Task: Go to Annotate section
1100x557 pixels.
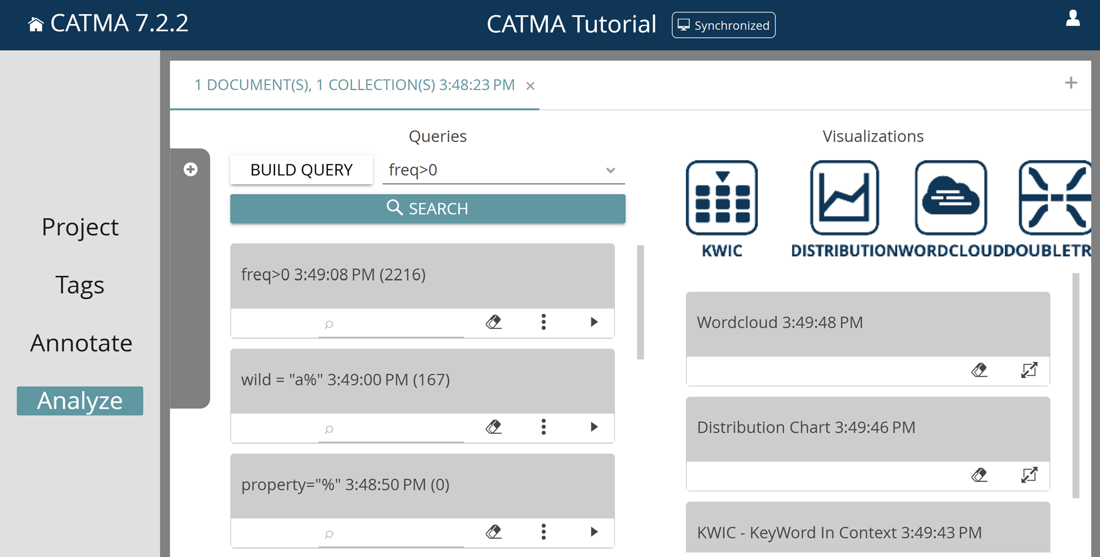Action: pyautogui.click(x=81, y=343)
